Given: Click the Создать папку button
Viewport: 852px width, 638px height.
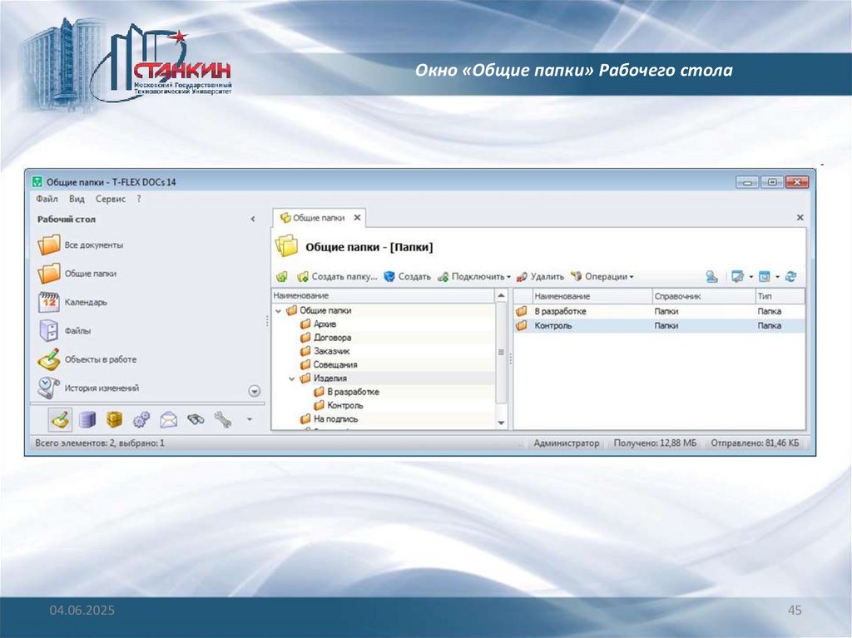Looking at the screenshot, I should tap(337, 277).
